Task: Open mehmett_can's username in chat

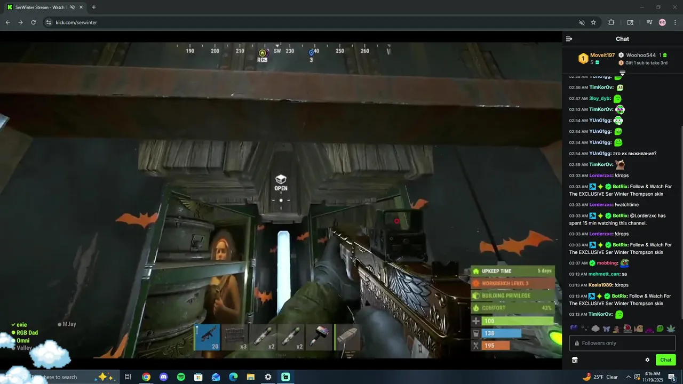Action: click(x=604, y=274)
